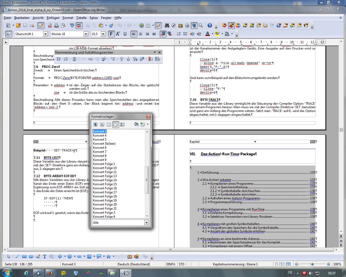Select the line drawing tool

pyautogui.click(x=18, y=256)
